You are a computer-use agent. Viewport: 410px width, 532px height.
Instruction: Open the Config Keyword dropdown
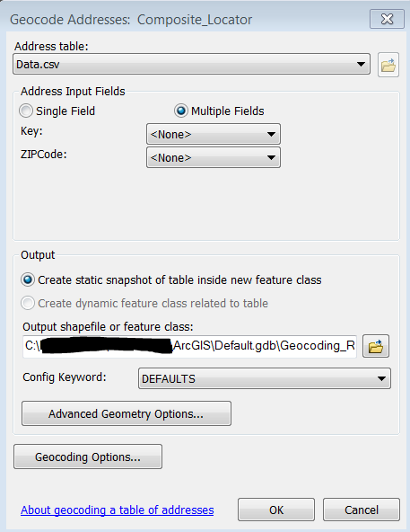point(265,378)
